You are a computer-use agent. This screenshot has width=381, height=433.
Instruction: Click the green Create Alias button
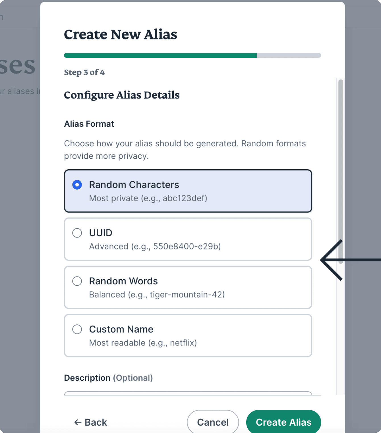click(x=283, y=422)
